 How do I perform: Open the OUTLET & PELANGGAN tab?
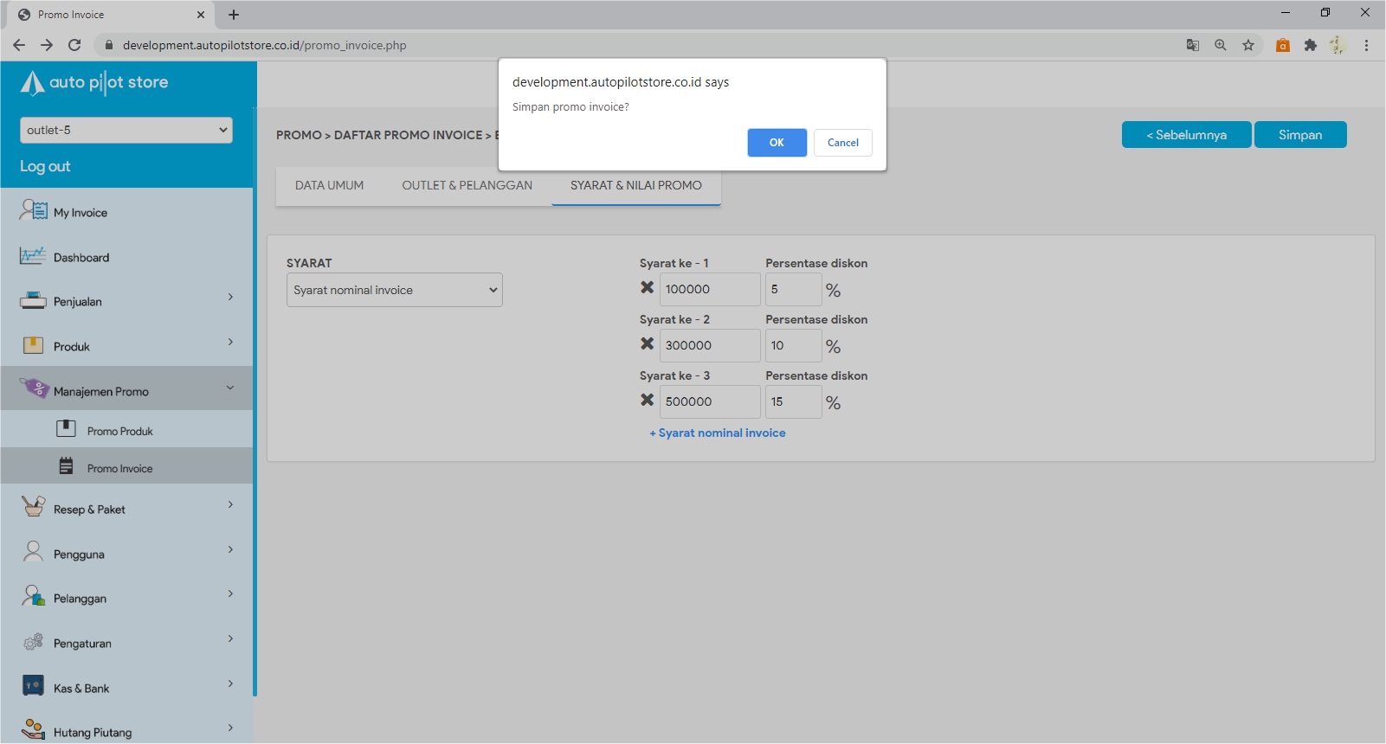point(467,185)
